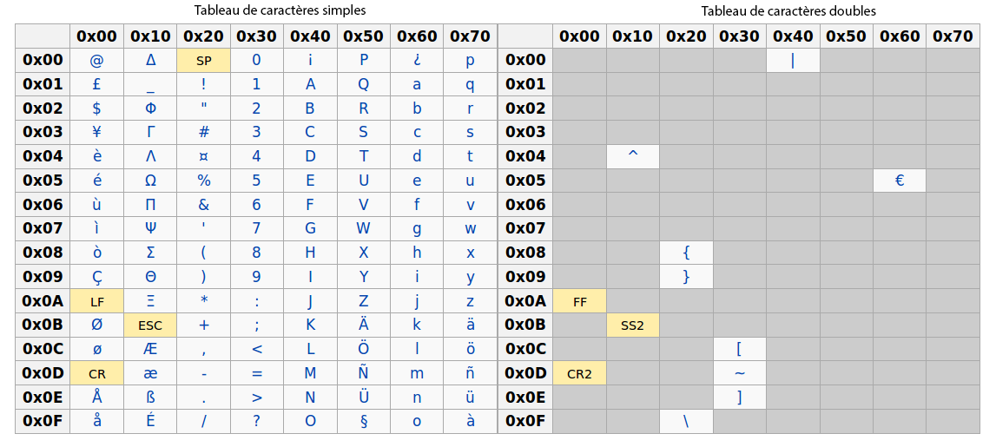Viewport: 996px width, 447px height.
Task: Select the CR2 control cell
Action: coord(579,374)
